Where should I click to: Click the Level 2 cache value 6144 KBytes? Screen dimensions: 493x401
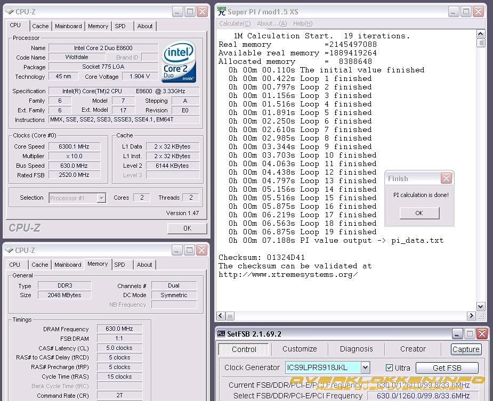(x=172, y=166)
